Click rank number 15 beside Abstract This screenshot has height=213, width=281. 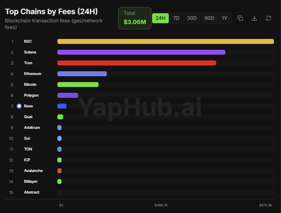[x=11, y=192]
